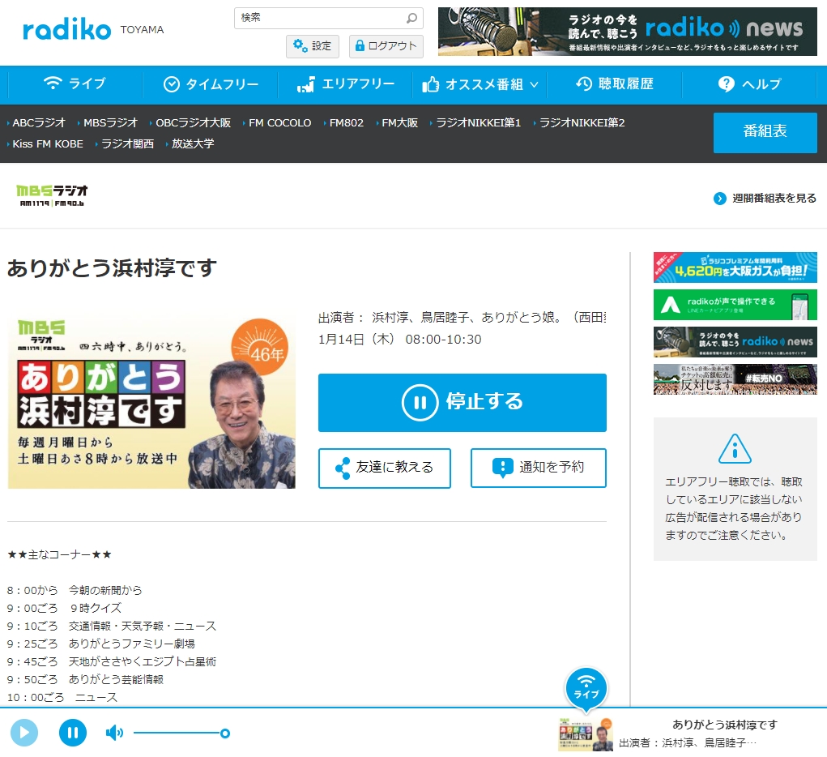Open the 聴取履歴 tab

[x=615, y=84]
